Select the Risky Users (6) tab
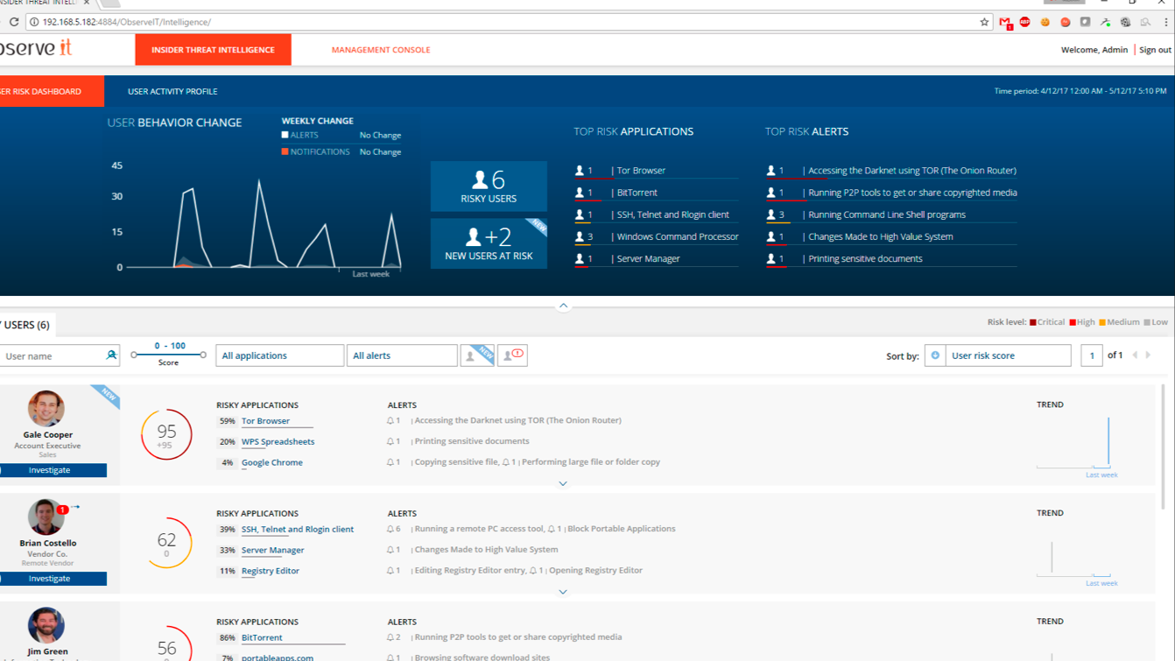1175x661 pixels. pyautogui.click(x=26, y=325)
